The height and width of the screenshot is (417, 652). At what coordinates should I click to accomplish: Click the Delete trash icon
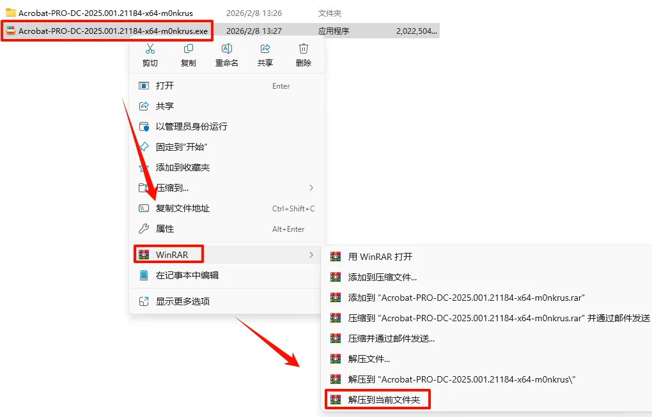pyautogui.click(x=304, y=49)
